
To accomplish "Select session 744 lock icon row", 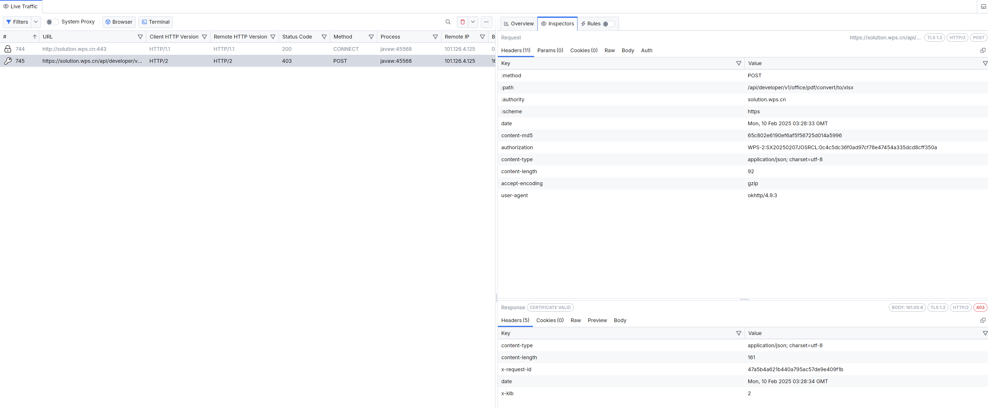I will click(x=8, y=49).
